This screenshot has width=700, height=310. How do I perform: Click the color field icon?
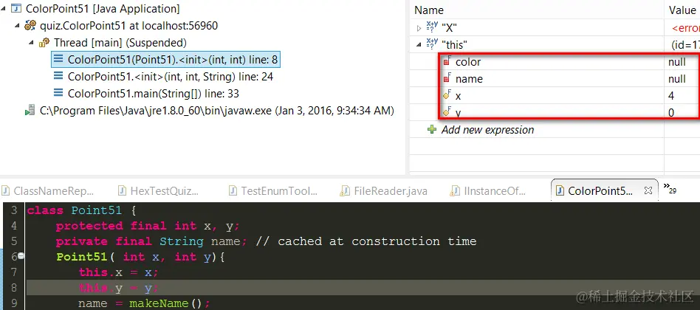click(x=447, y=61)
